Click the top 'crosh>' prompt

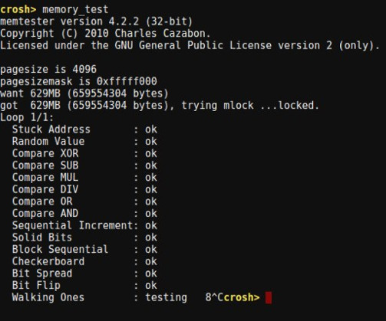pos(18,9)
